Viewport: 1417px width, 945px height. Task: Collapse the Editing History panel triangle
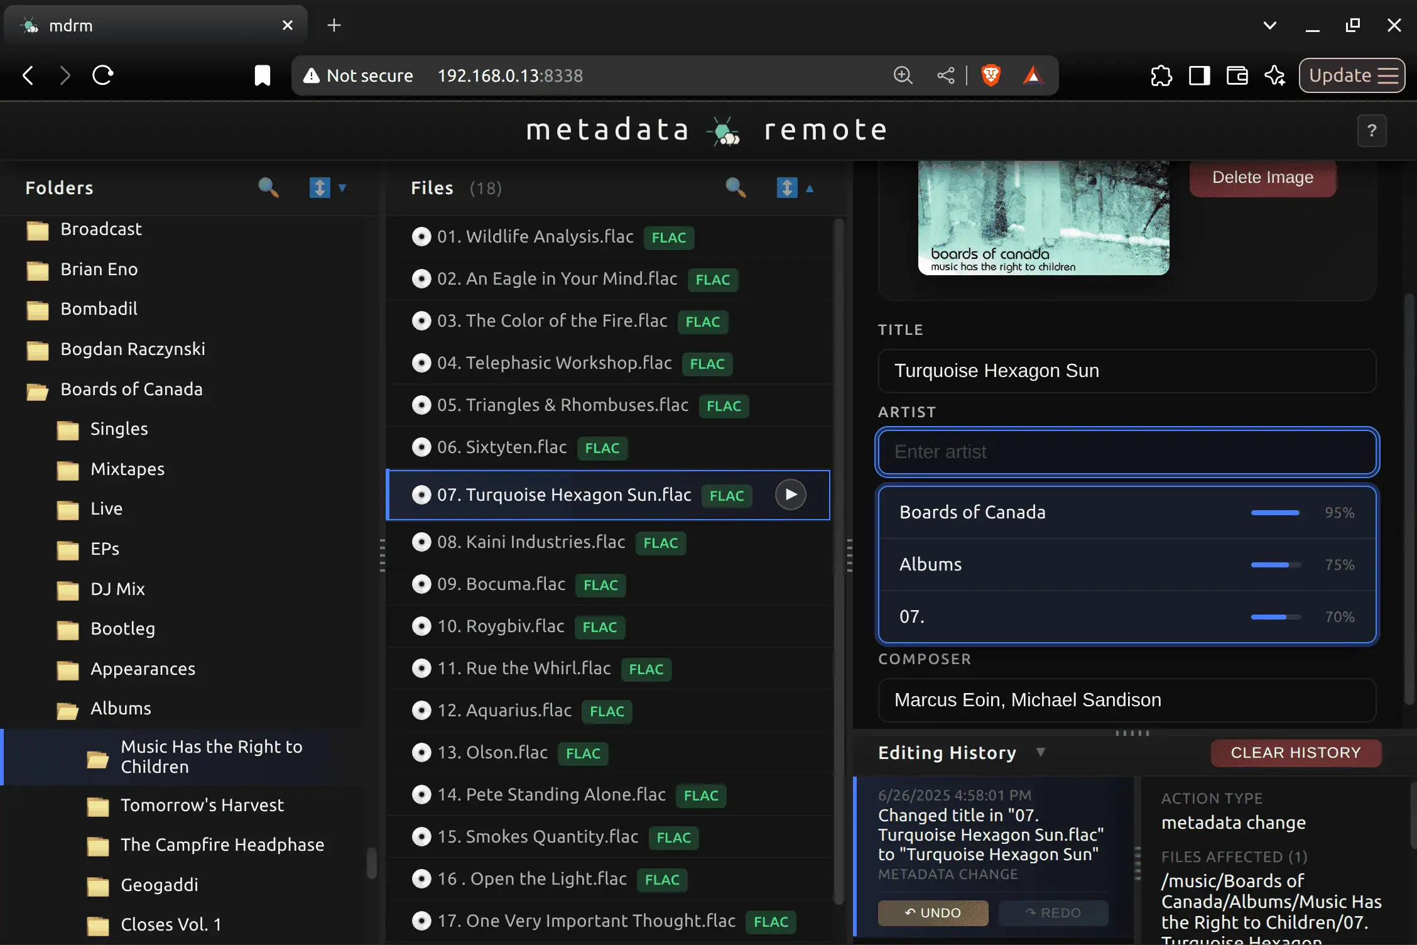tap(1040, 752)
